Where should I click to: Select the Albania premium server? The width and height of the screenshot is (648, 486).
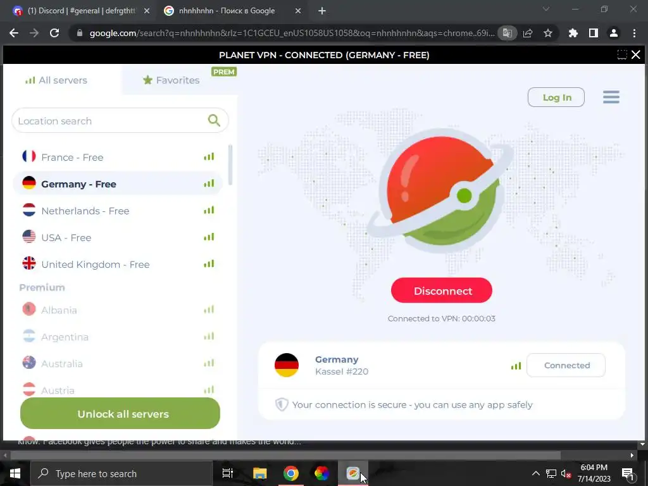coord(118,310)
